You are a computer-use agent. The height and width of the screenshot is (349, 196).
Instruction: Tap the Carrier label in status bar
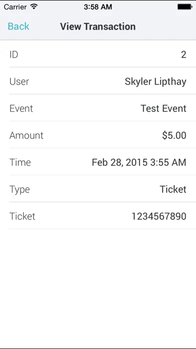(15, 7)
